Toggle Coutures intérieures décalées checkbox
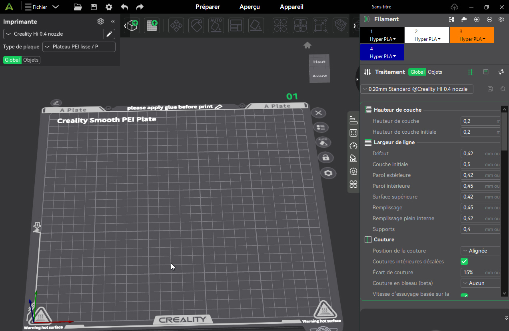This screenshot has height=331, width=509. (464, 261)
